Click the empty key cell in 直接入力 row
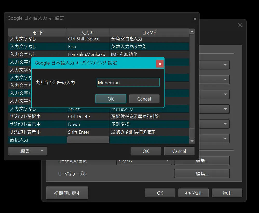259x213 pixels. click(x=88, y=140)
